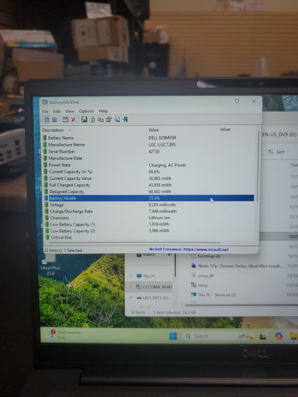Open the Task View taskbar icon
The image size is (298, 397).
263,337
